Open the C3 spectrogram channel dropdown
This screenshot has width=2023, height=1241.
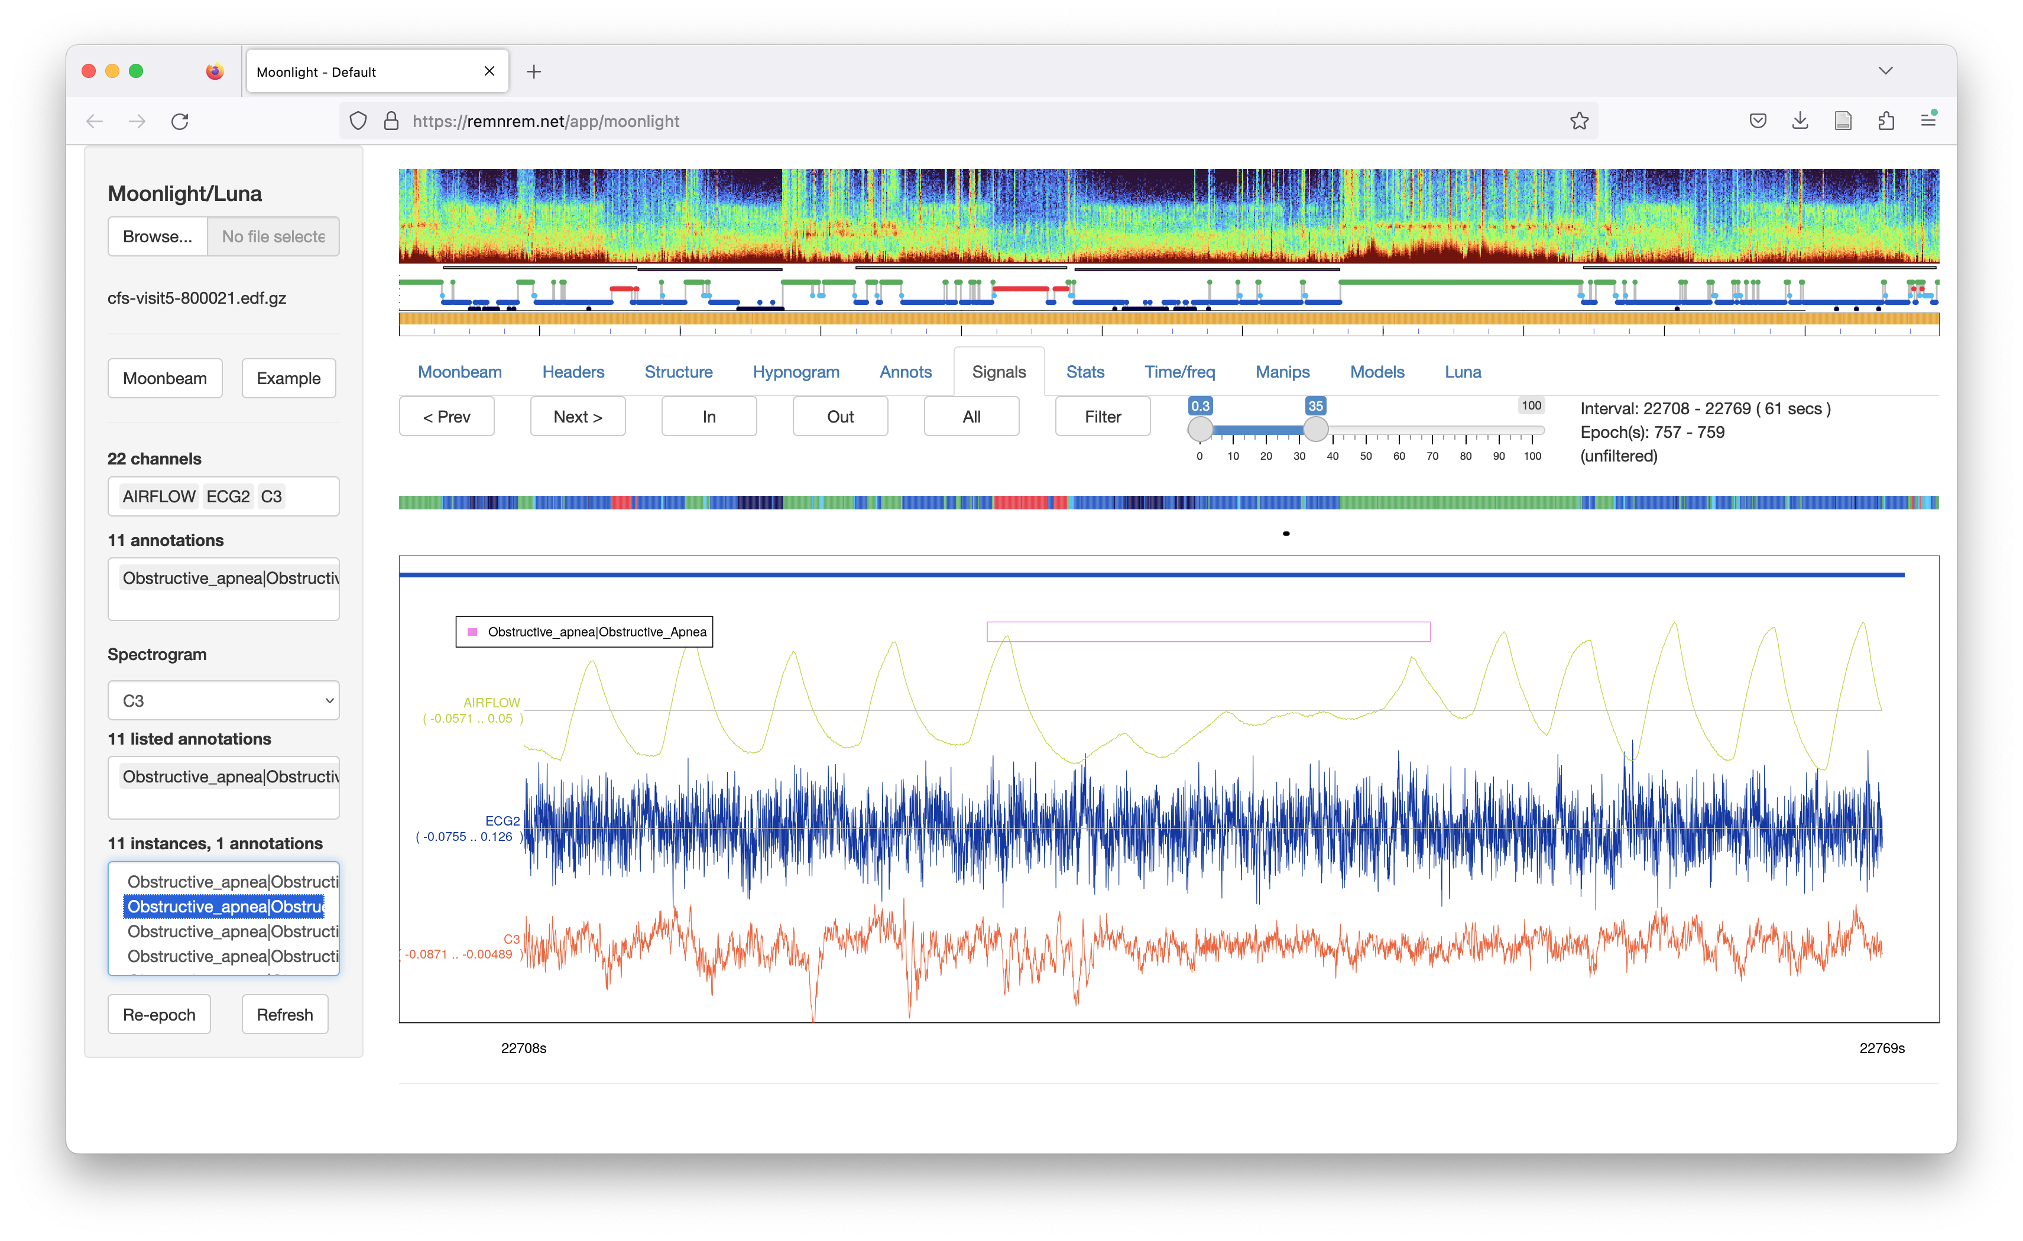223,701
